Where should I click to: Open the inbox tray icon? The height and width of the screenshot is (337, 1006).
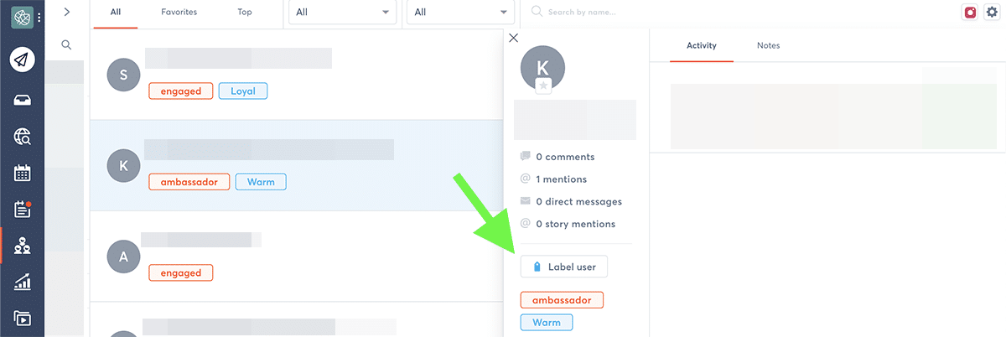pyautogui.click(x=22, y=100)
